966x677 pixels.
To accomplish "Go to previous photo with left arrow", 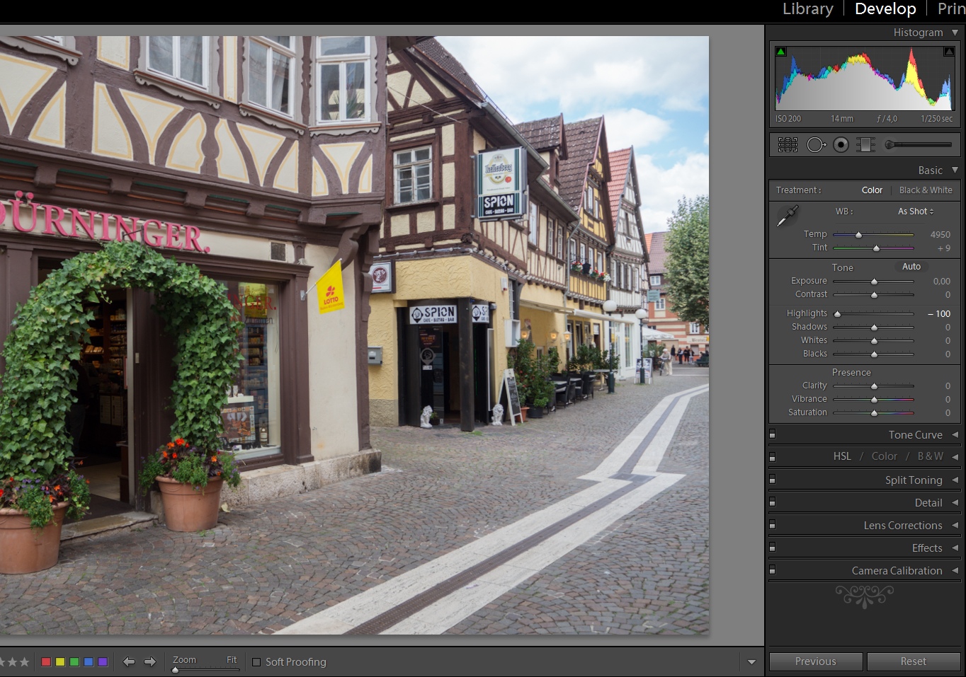I will pos(129,662).
